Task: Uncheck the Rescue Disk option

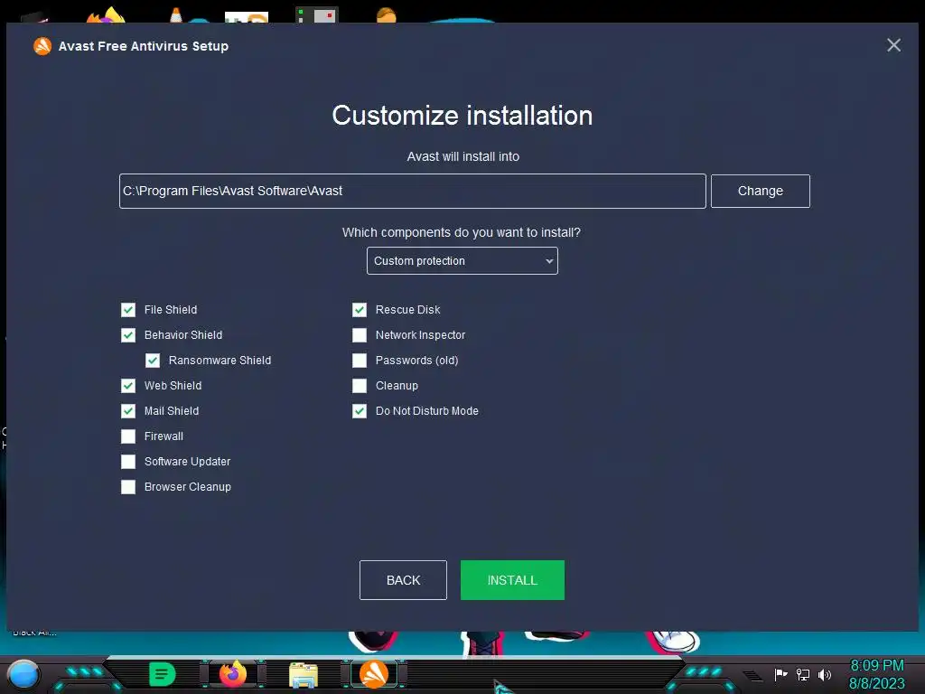Action: [x=360, y=310]
